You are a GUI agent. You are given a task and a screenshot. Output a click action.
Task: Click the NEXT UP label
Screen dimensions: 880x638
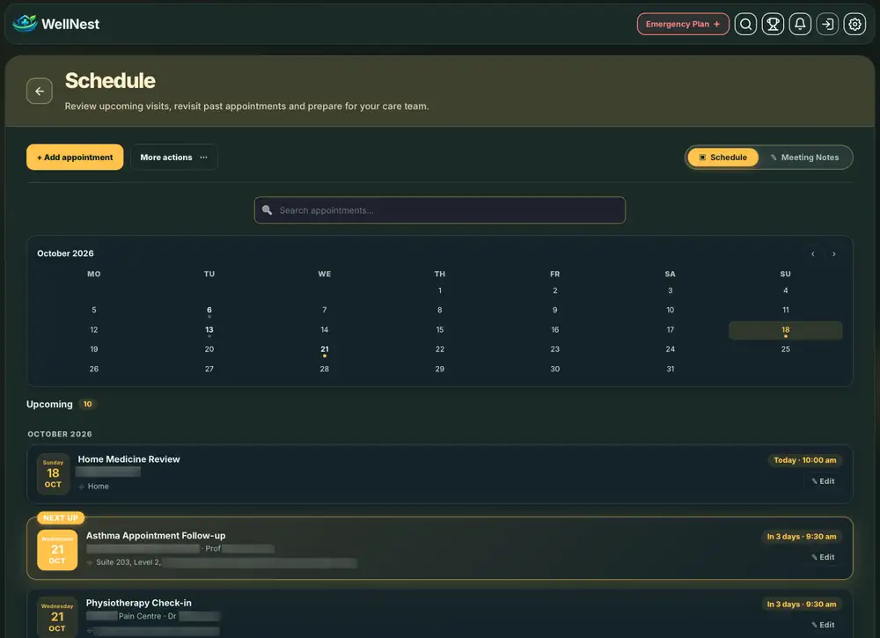[x=61, y=518]
